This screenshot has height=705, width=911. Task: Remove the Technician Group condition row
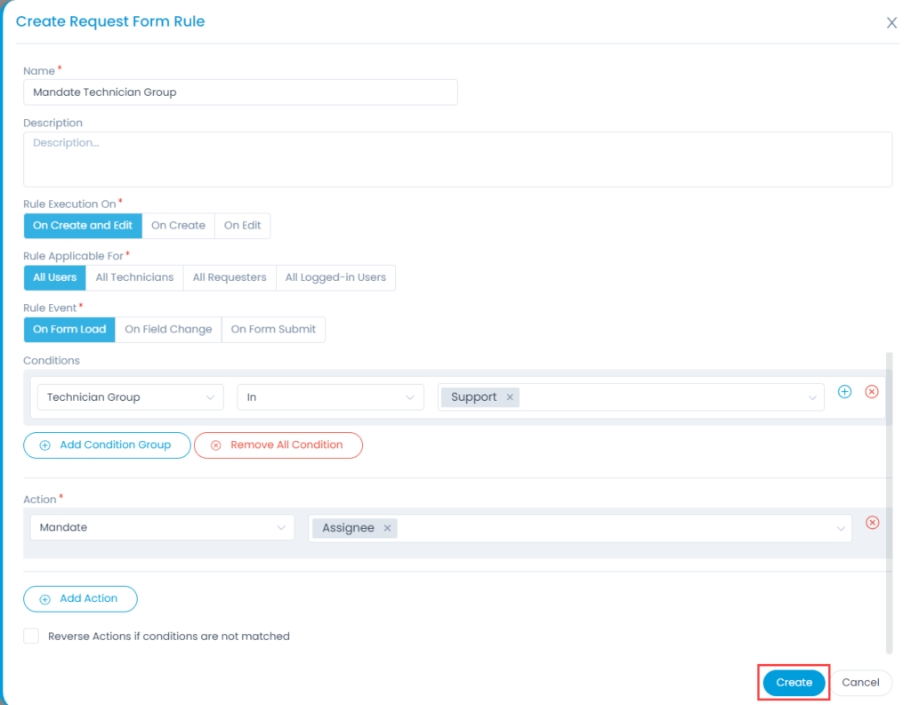click(x=872, y=392)
